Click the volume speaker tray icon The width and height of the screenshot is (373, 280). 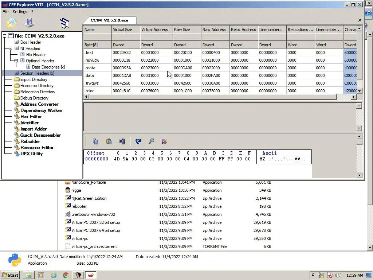pos(338,276)
